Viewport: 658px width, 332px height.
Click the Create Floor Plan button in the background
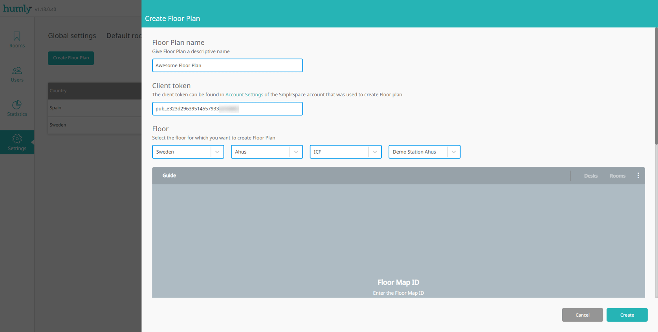tap(71, 58)
